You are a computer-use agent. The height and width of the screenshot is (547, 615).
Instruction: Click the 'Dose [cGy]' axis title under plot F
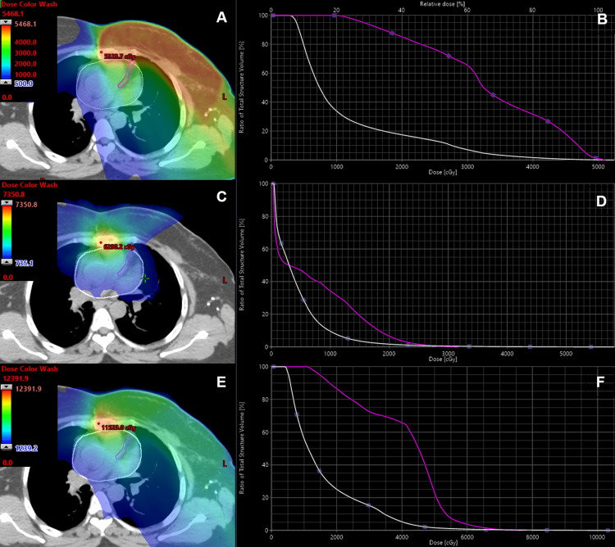tap(443, 543)
